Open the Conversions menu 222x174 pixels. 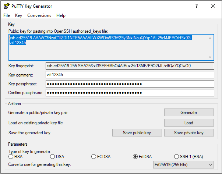click(39, 15)
